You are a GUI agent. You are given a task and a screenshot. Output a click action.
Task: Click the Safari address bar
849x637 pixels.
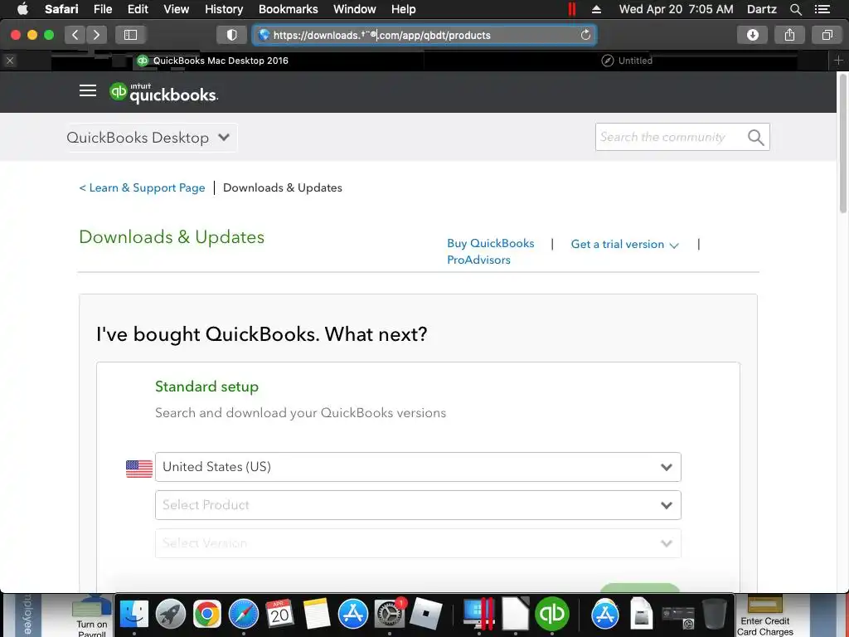(424, 35)
